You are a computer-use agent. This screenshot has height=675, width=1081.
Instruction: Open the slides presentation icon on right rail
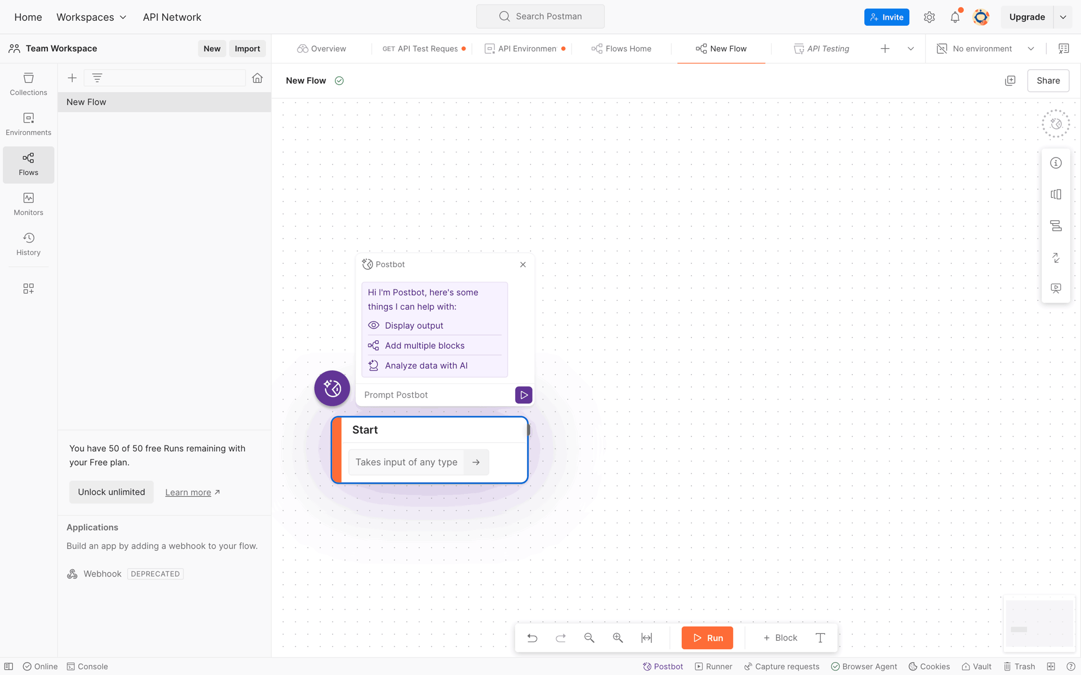point(1056,289)
